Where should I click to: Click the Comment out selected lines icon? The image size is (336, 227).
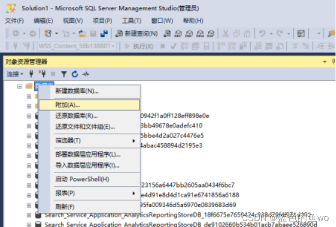point(295,46)
